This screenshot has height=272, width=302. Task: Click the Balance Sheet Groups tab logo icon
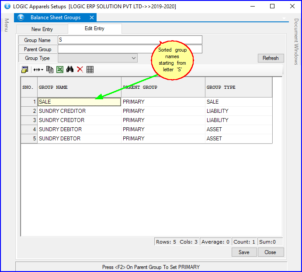tap(21, 17)
